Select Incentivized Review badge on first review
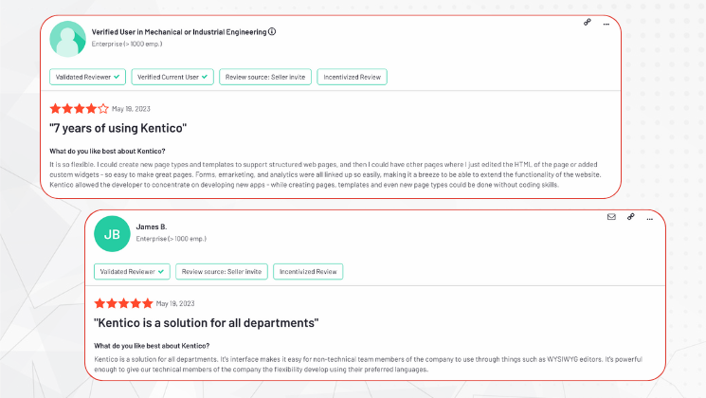The width and height of the screenshot is (706, 398). [352, 77]
